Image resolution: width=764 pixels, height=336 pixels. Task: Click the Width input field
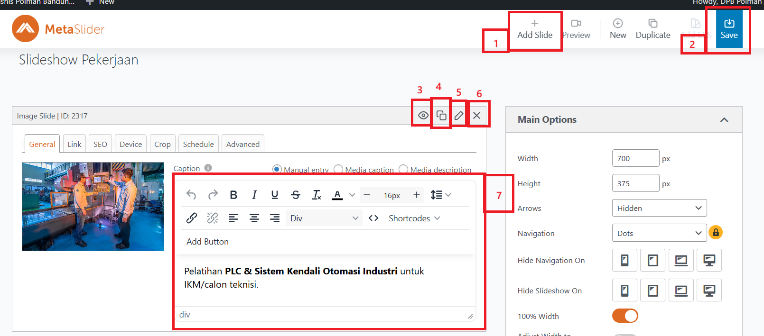(x=635, y=158)
